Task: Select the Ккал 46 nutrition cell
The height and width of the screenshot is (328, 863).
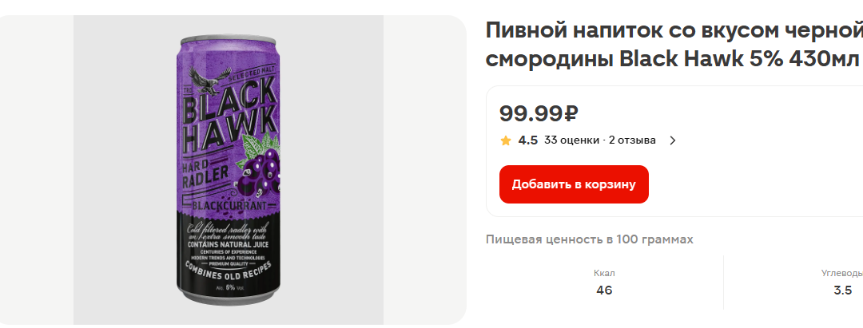Action: [604, 283]
